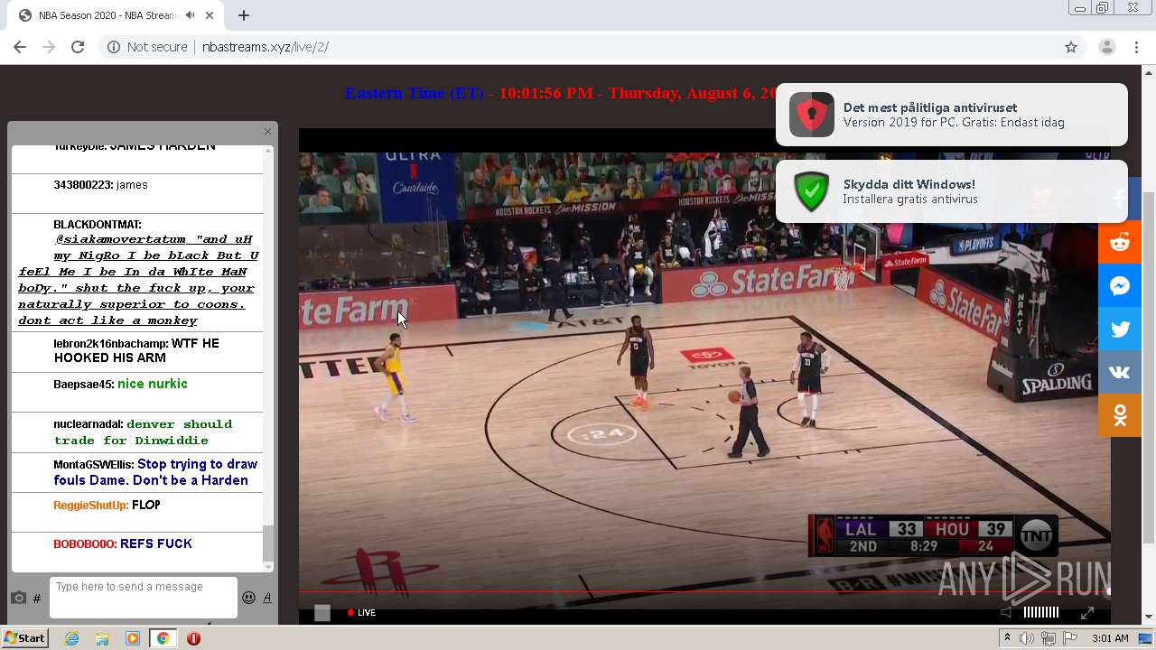Click the red shield antivirus icon
Image resolution: width=1156 pixels, height=650 pixels.
(811, 115)
